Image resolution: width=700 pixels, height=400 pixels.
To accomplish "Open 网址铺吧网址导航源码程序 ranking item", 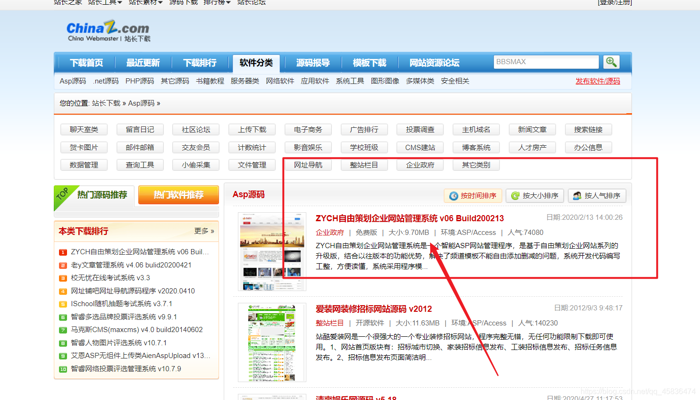I will click(133, 291).
